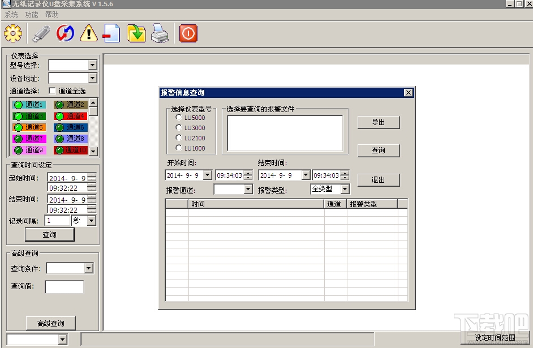Click the document with red minus icon

111,33
